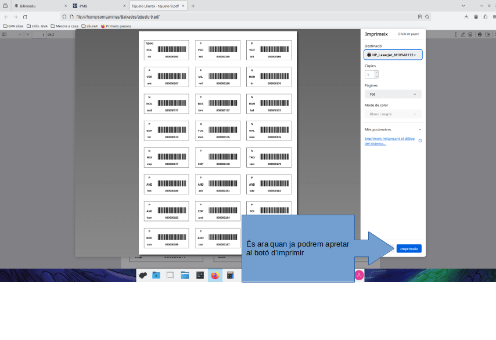This screenshot has width=496, height=340.
Task: Click the Firefox icon in taskbar
Action: (x=215, y=276)
